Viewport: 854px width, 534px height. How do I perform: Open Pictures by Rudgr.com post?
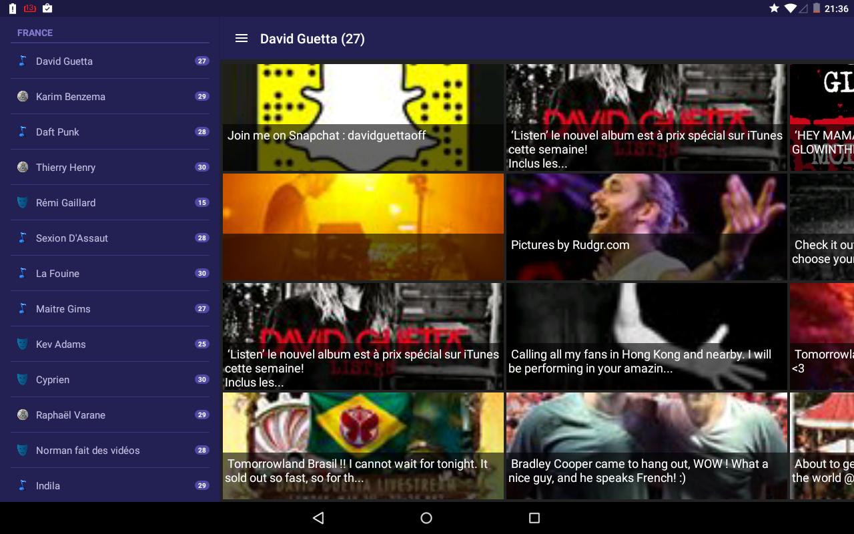pyautogui.click(x=647, y=227)
